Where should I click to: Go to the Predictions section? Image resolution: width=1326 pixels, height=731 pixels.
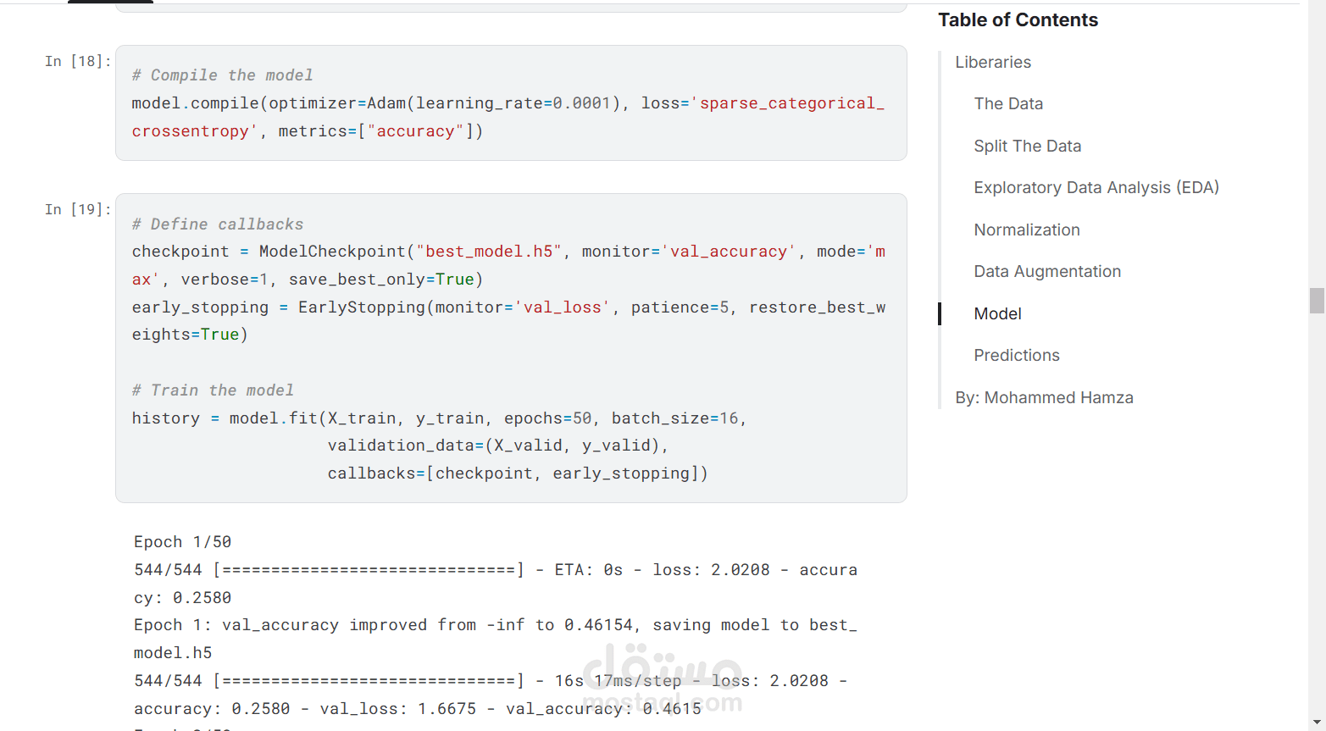pos(1016,356)
